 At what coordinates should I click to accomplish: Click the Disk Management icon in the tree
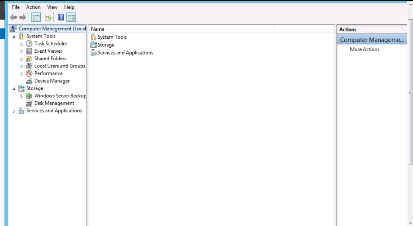tap(29, 103)
